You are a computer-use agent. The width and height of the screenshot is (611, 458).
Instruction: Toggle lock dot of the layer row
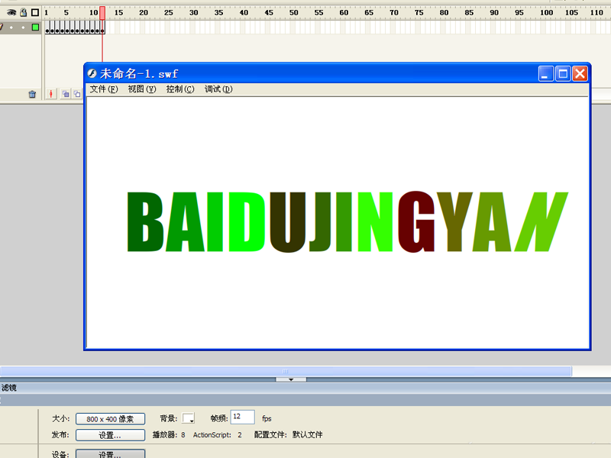point(24,27)
